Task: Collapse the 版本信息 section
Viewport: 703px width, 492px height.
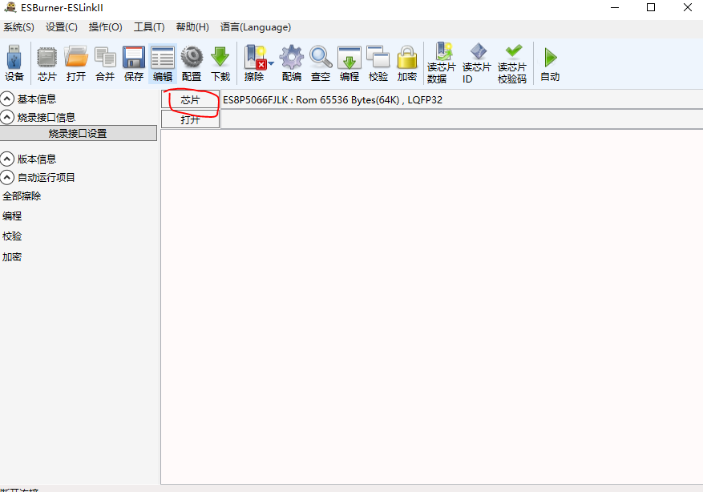Action: pos(7,159)
